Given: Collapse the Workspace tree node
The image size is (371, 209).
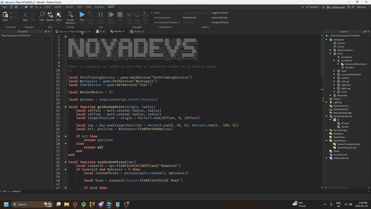Looking at the screenshot, I should pos(327,40).
